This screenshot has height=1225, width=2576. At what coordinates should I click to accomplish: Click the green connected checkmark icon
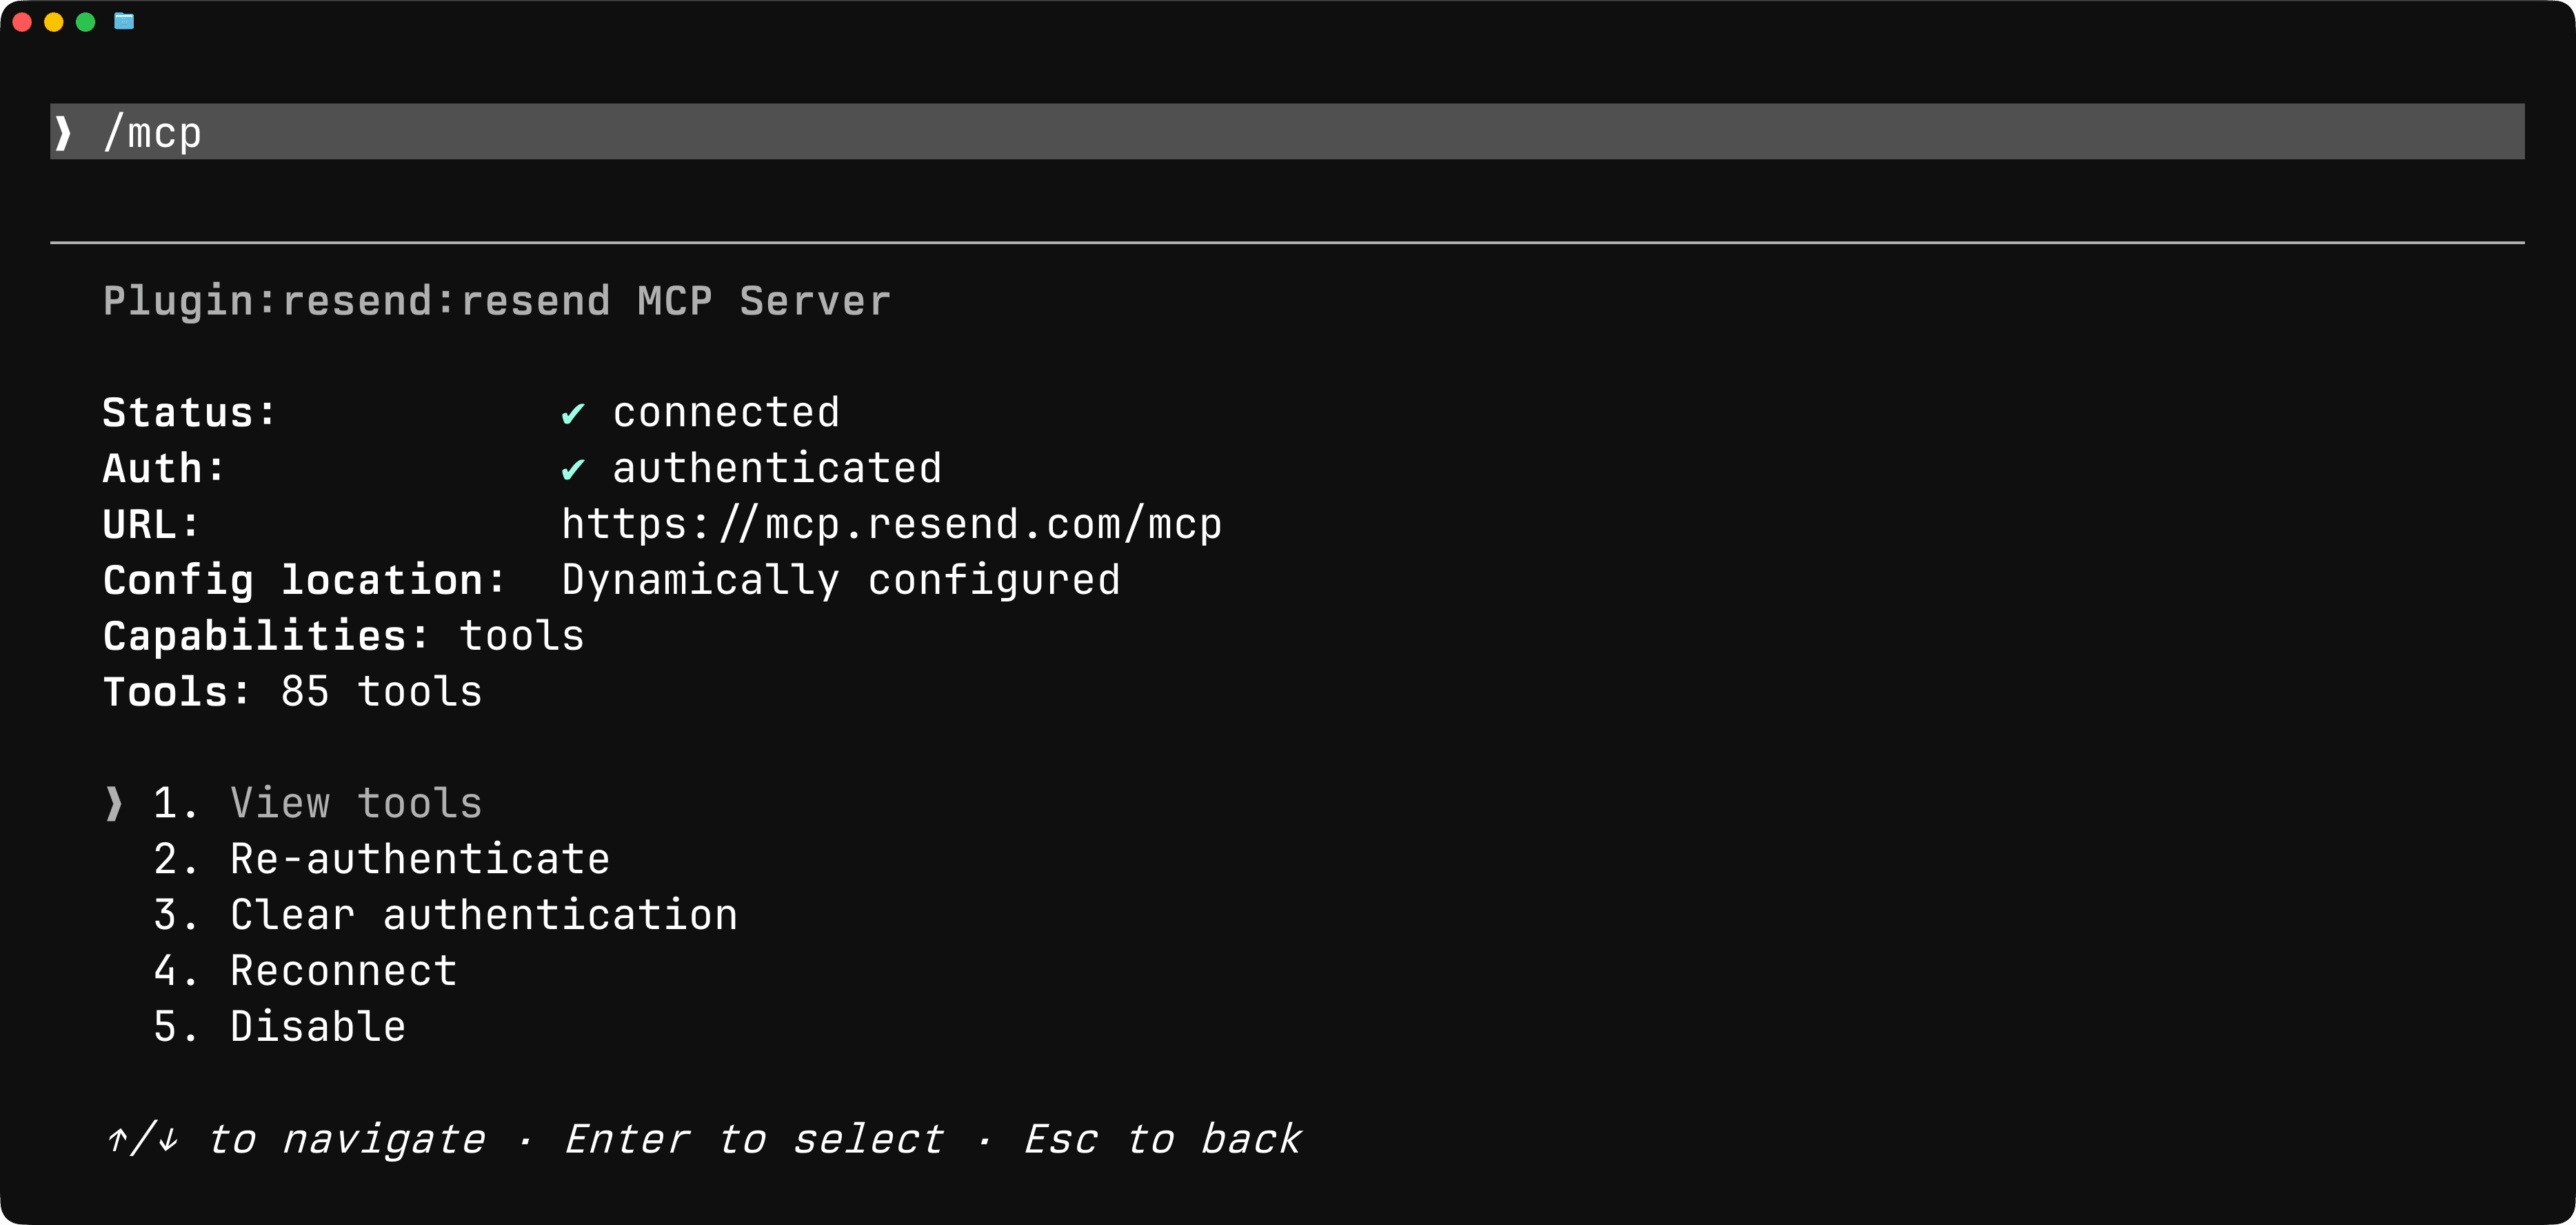tap(573, 413)
